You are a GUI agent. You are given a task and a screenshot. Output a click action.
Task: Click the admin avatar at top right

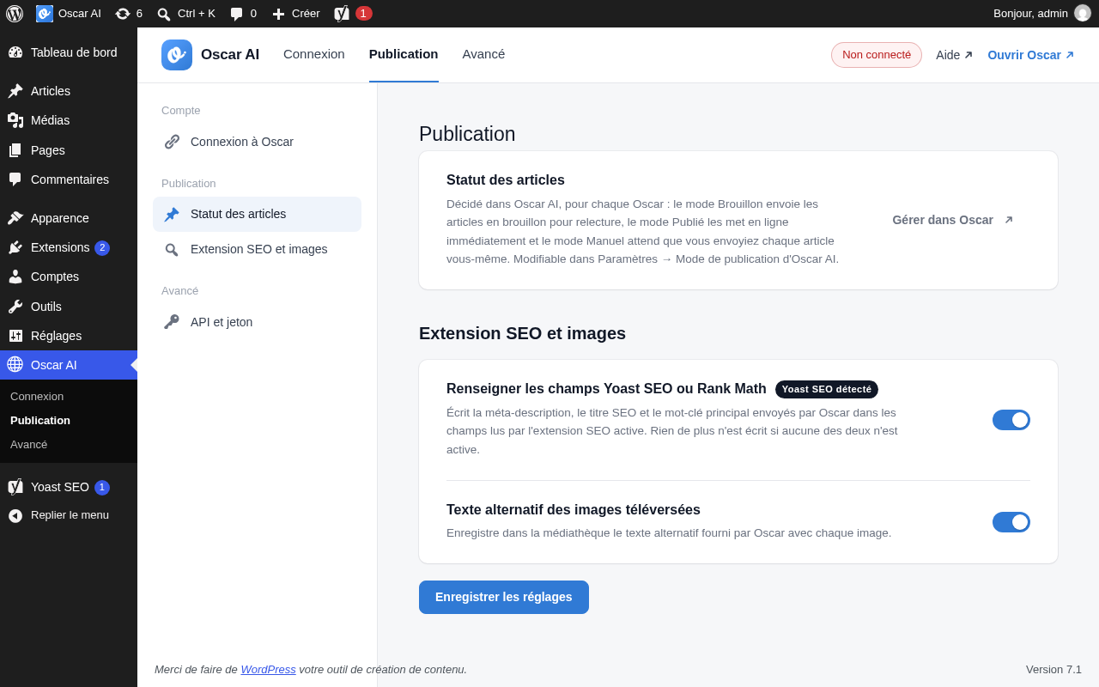(x=1083, y=14)
